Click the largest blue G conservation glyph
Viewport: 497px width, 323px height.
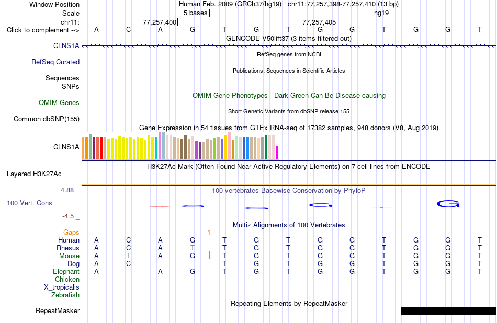click(448, 204)
